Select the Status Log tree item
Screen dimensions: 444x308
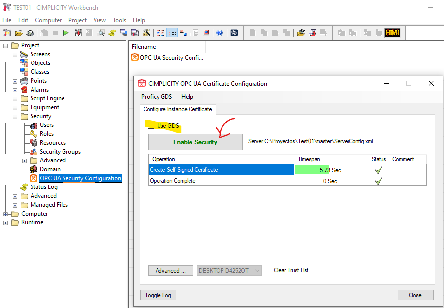point(44,187)
